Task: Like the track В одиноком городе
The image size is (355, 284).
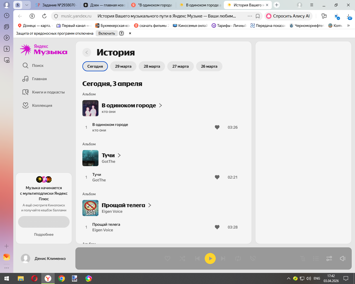Action: click(x=217, y=127)
